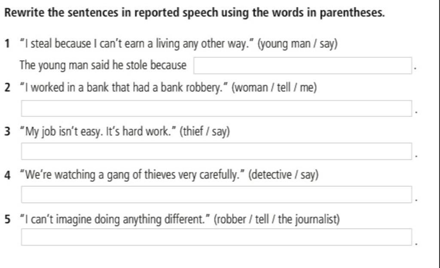The width and height of the screenshot is (440, 268).
Task: Select the answer box under 'My job isn't easy'
Action: coord(217,151)
